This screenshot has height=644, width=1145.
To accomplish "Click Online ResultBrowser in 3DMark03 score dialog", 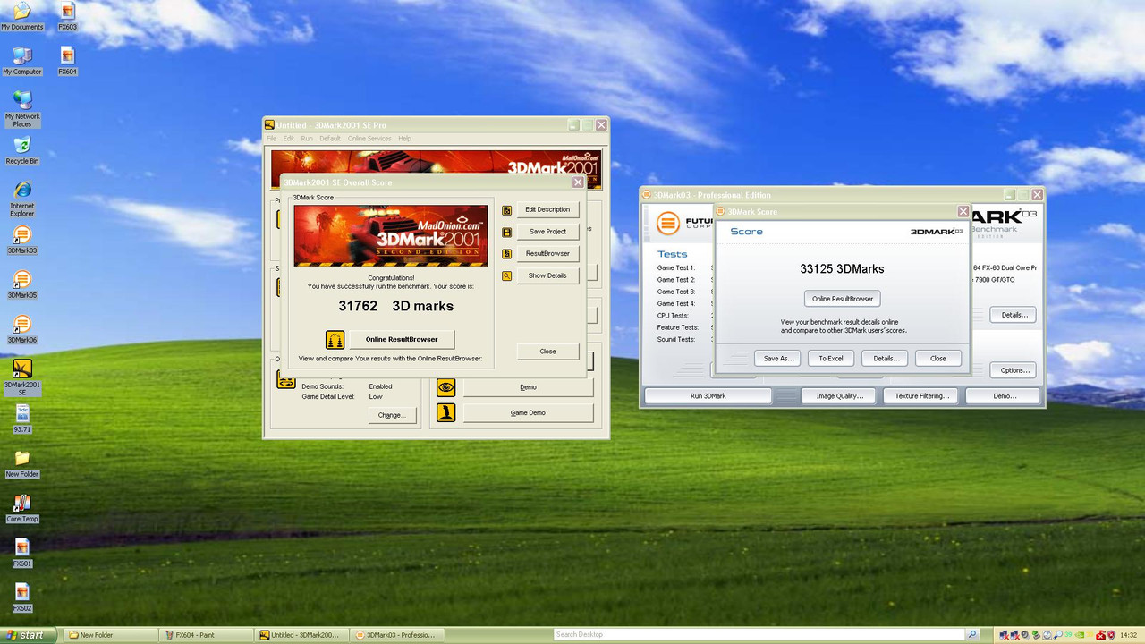I will pyautogui.click(x=842, y=299).
